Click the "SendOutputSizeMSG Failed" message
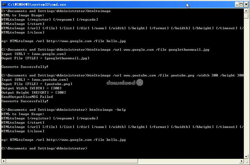Image resolution: width=250 pixels, height=165 pixels. (27, 97)
